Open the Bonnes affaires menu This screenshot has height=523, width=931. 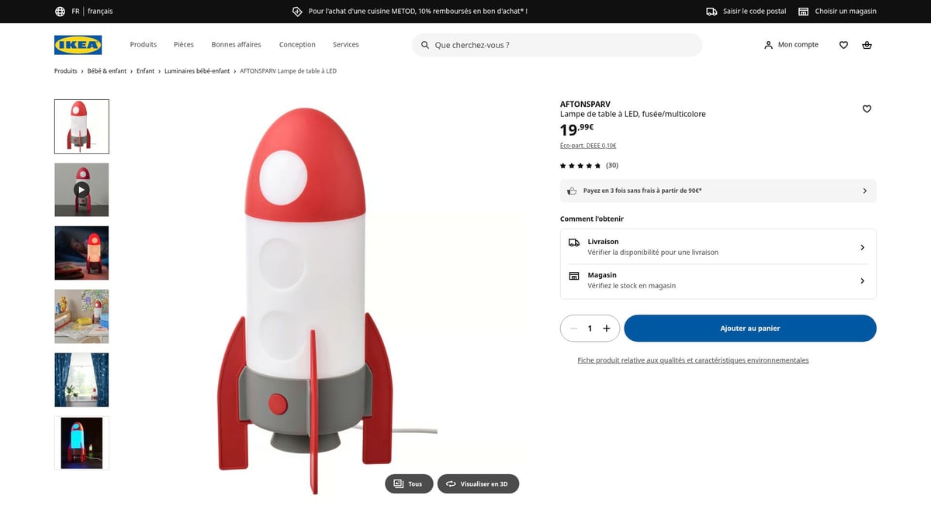[x=236, y=44]
